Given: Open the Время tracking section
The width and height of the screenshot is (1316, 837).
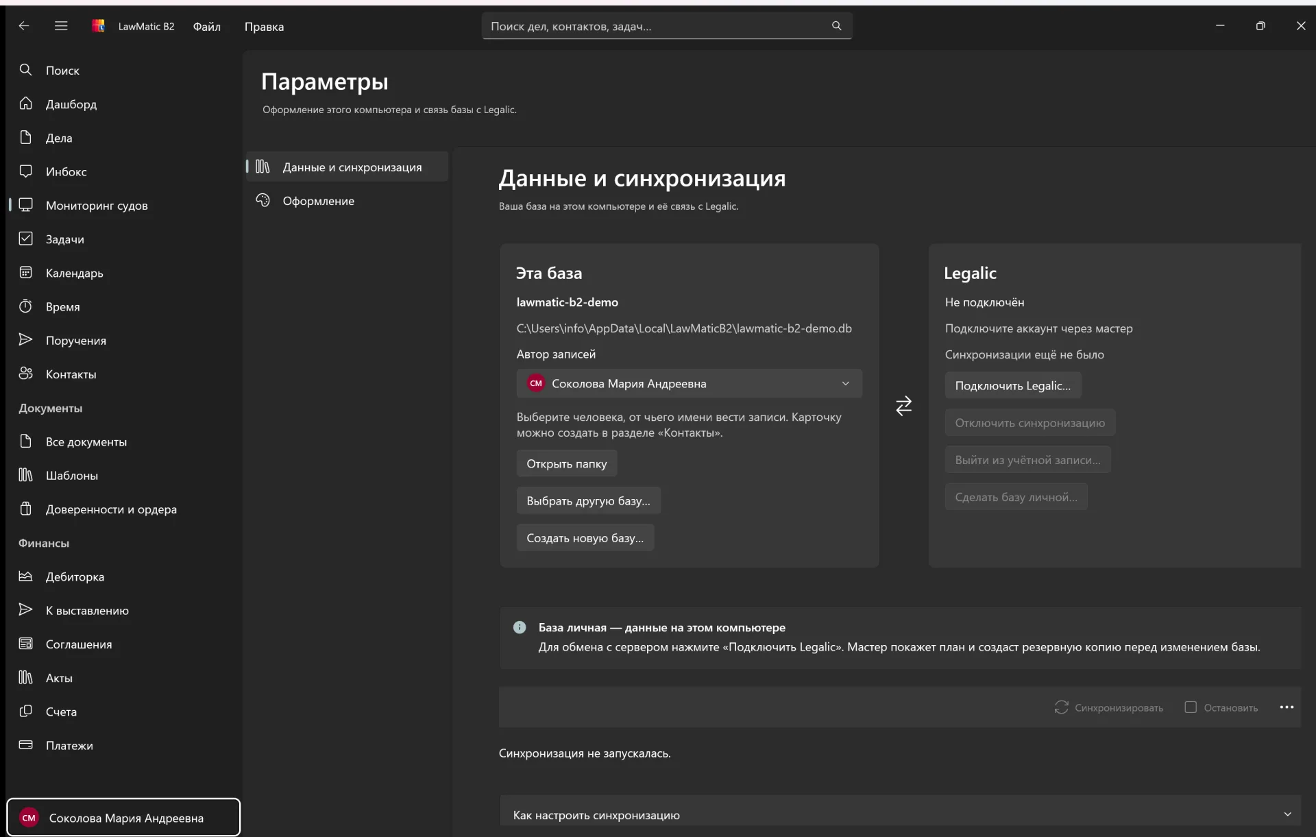Looking at the screenshot, I should click(123, 306).
